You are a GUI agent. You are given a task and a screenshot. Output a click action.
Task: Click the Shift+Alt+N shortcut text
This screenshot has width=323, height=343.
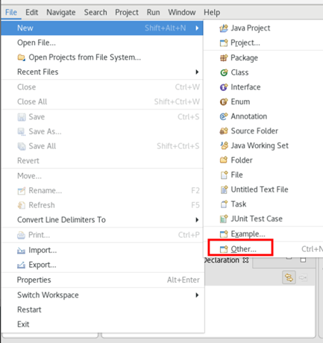[x=166, y=28]
